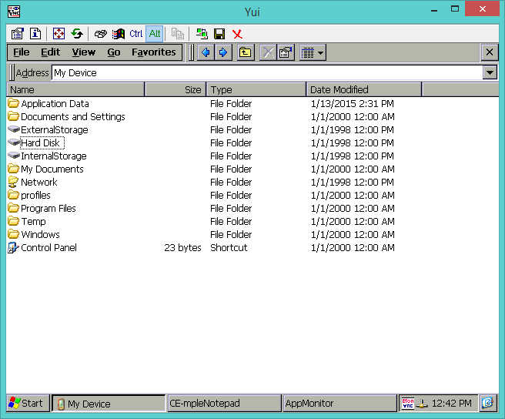Sort files by the Date Modified column
The height and width of the screenshot is (419, 505).
(x=363, y=89)
